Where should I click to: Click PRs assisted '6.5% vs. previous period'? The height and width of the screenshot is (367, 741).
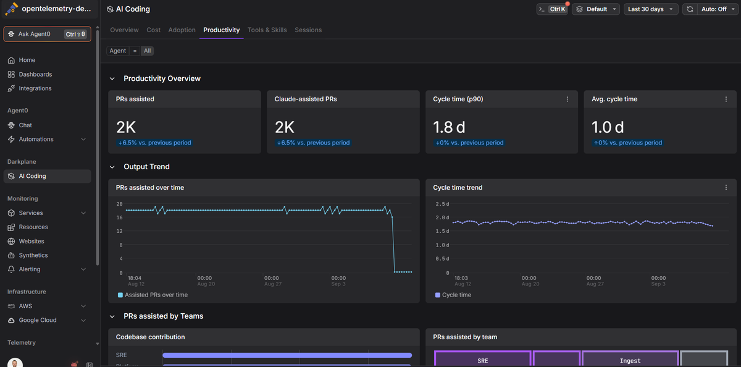(155, 143)
